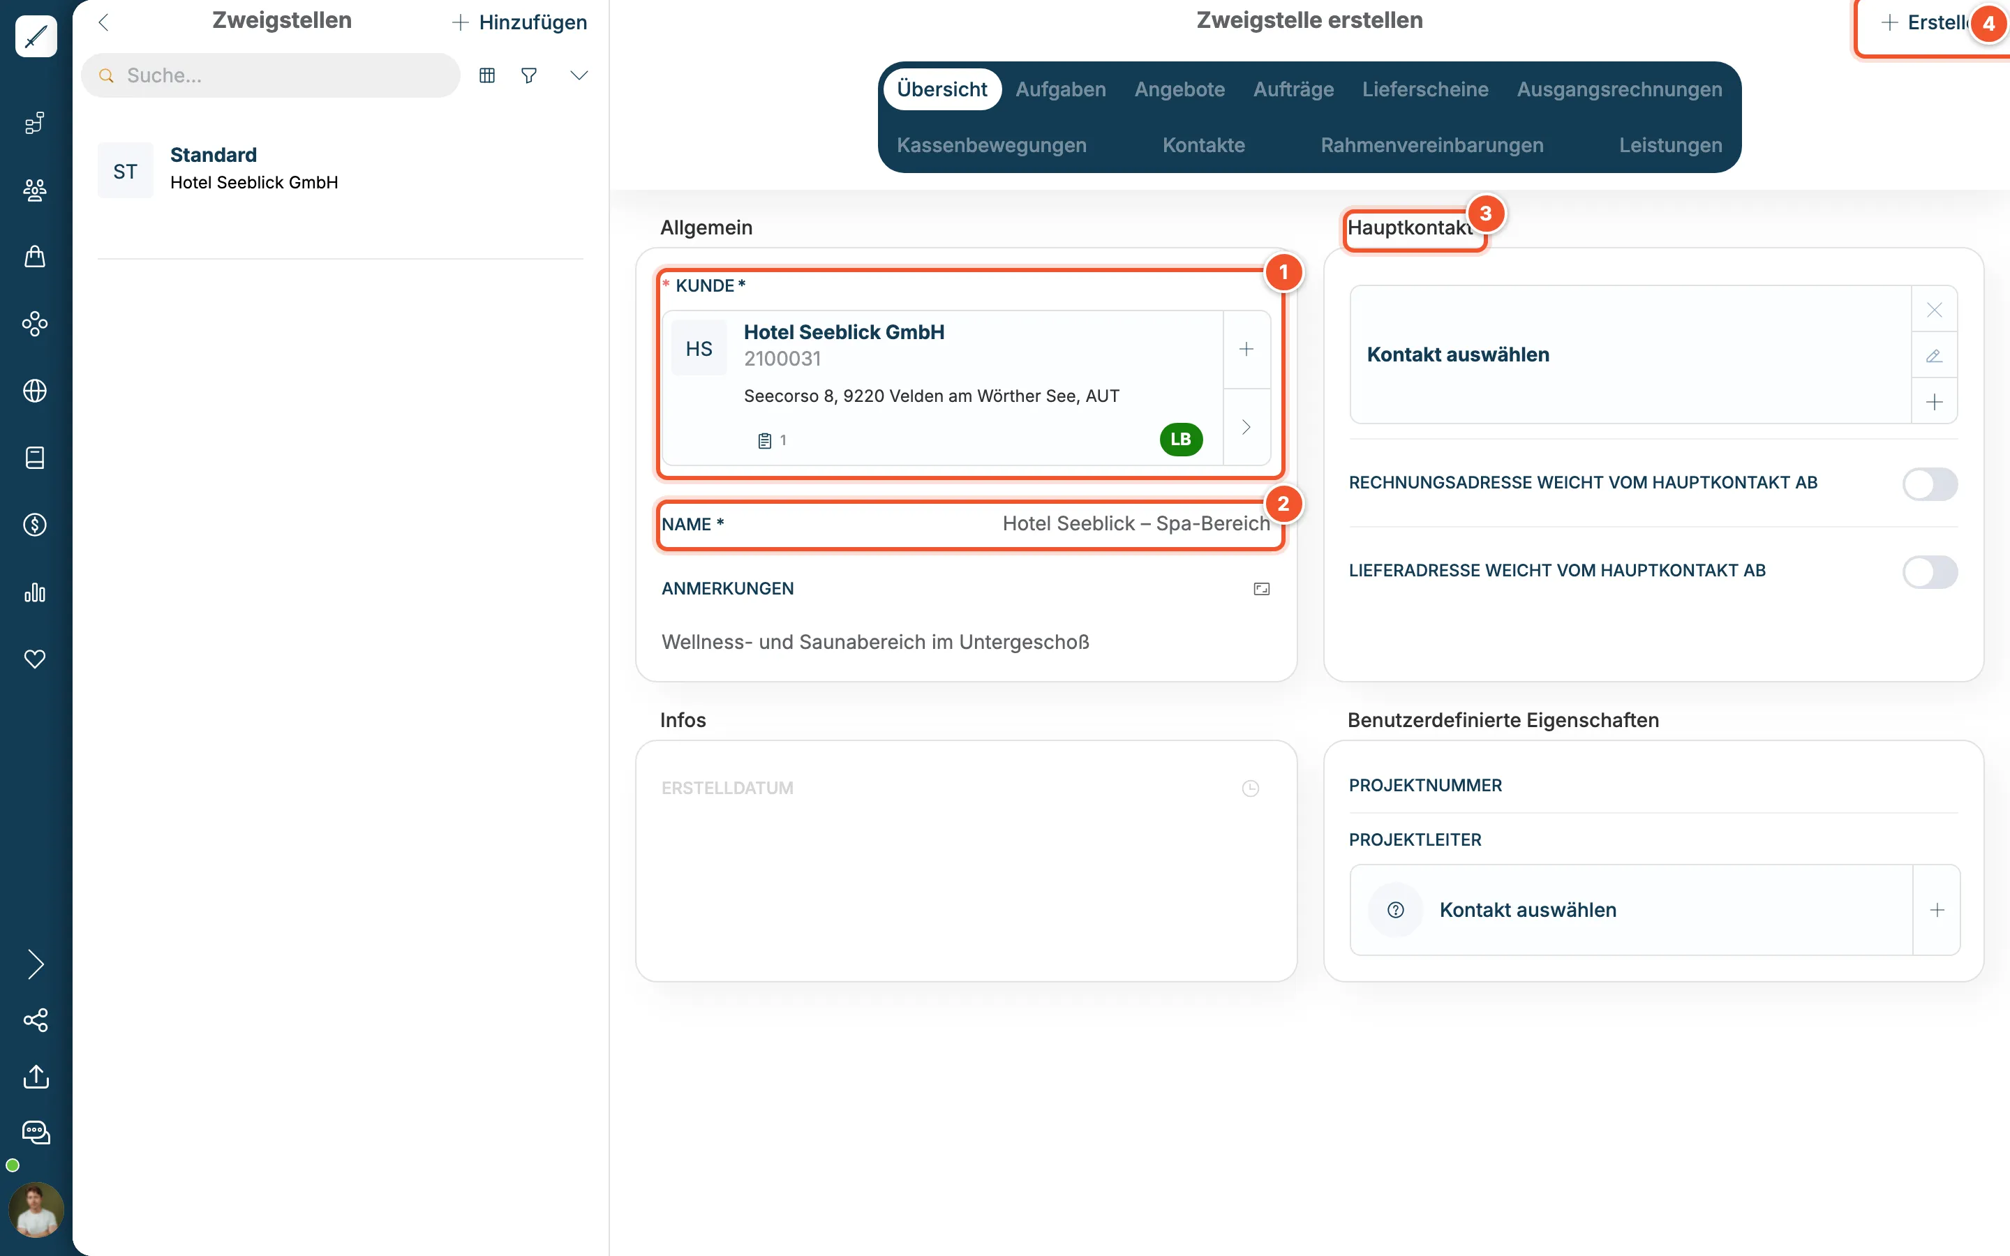2010x1256 pixels.
Task: Open the user profile avatar
Action: tap(36, 1209)
